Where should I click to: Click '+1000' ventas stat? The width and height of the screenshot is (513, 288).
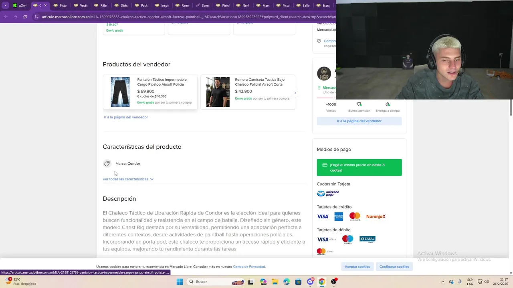tap(331, 104)
